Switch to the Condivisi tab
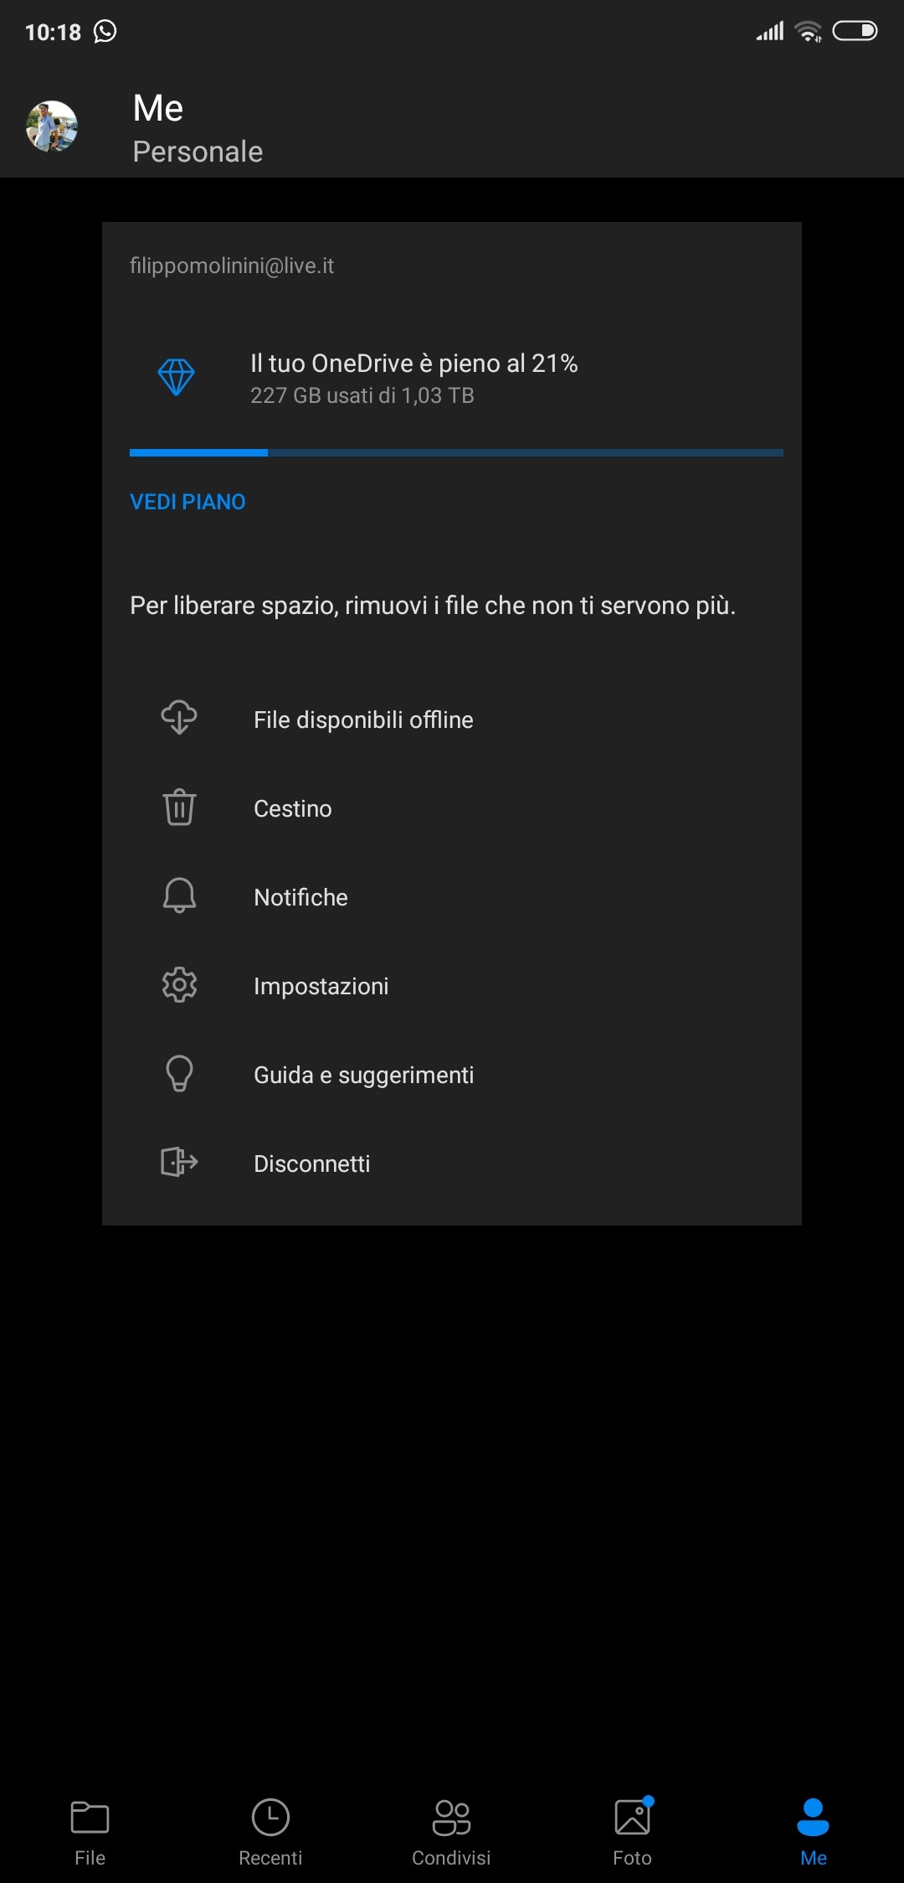The width and height of the screenshot is (904, 1883). point(451,1834)
